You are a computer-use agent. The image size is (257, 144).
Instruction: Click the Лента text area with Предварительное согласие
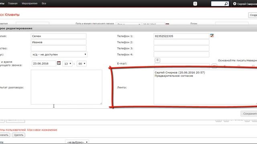click(205, 87)
